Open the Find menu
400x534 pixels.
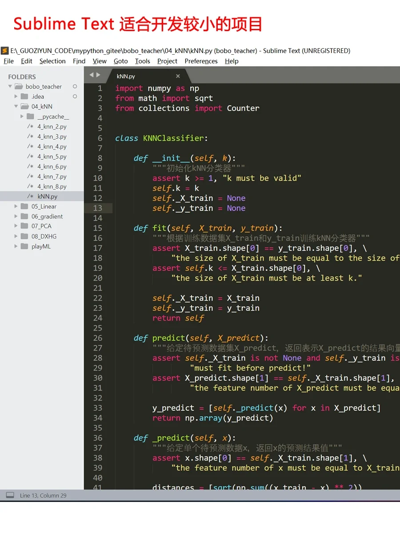(x=79, y=61)
